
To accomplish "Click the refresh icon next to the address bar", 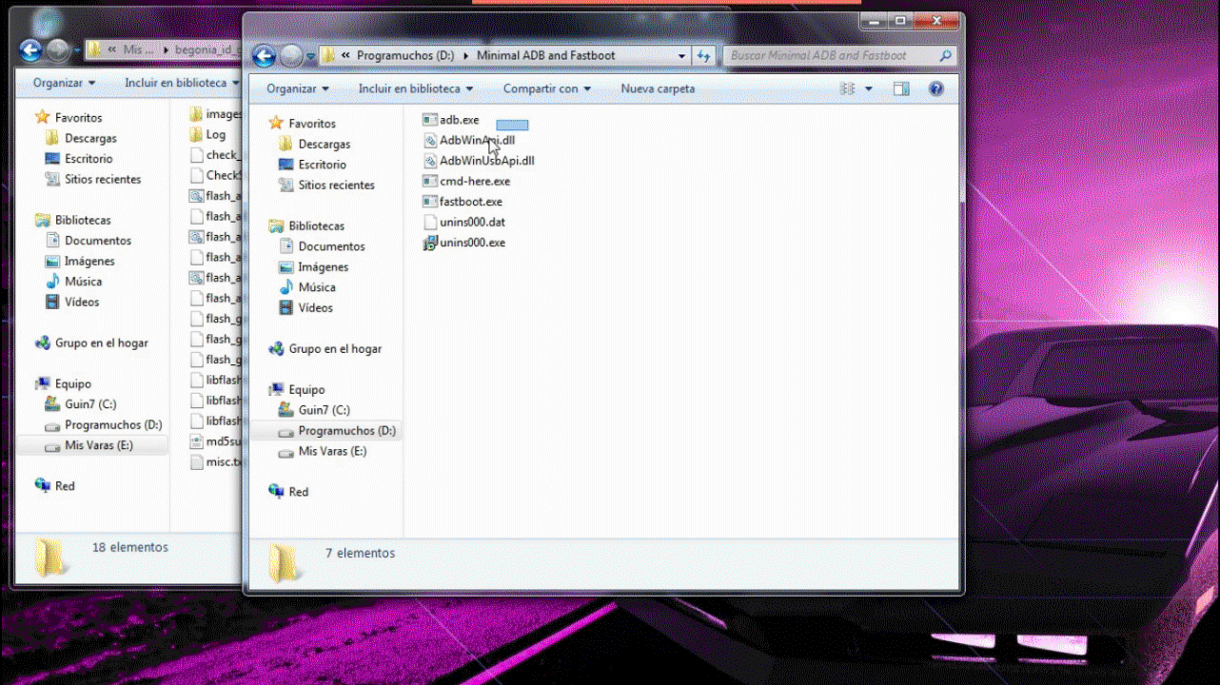I will pyautogui.click(x=703, y=56).
